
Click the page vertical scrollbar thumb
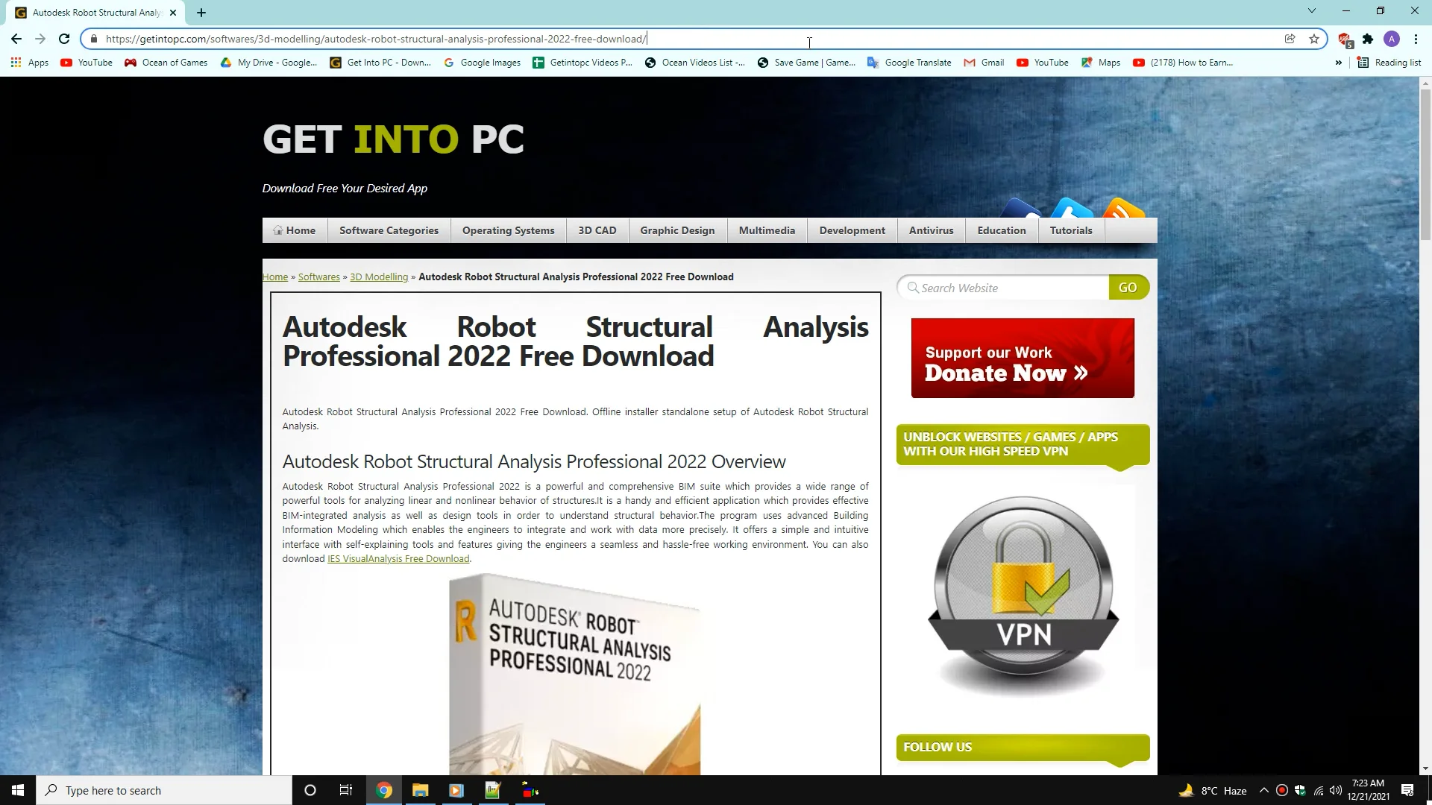coord(1425,164)
